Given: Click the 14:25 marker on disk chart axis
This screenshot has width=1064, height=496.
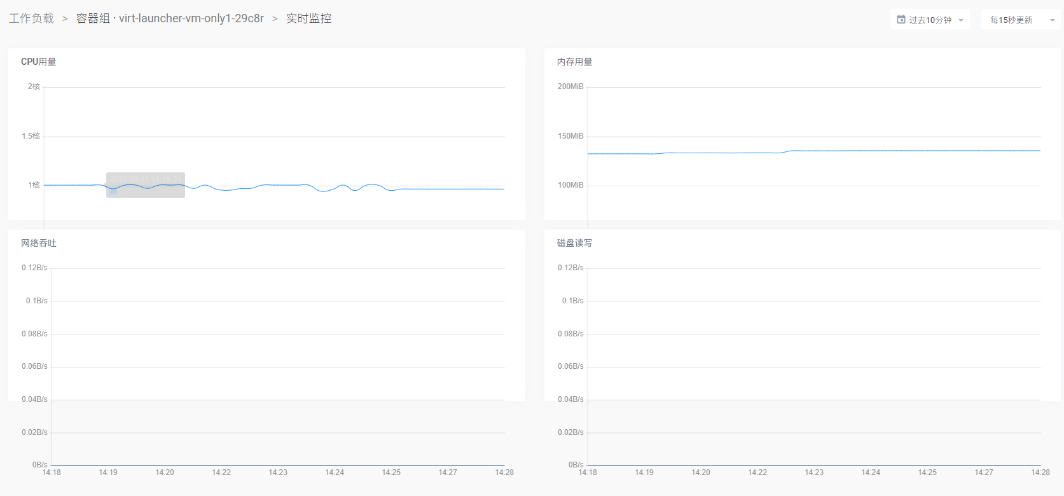Looking at the screenshot, I should click(x=927, y=472).
